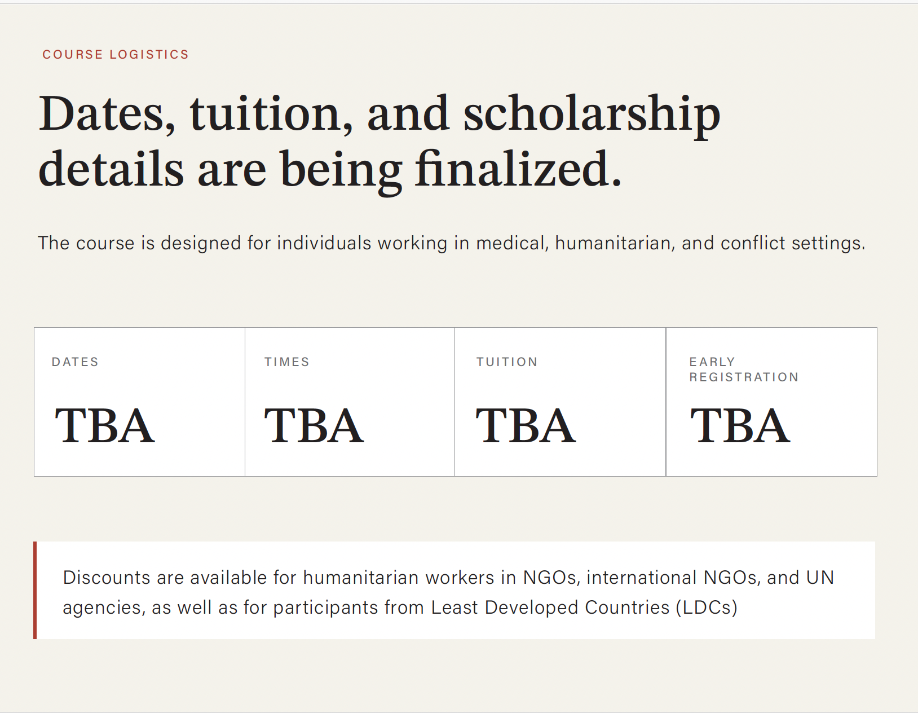Click the TUITION card

tap(560, 402)
